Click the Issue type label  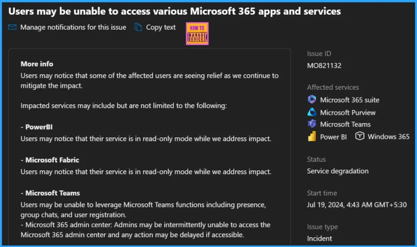click(323, 227)
